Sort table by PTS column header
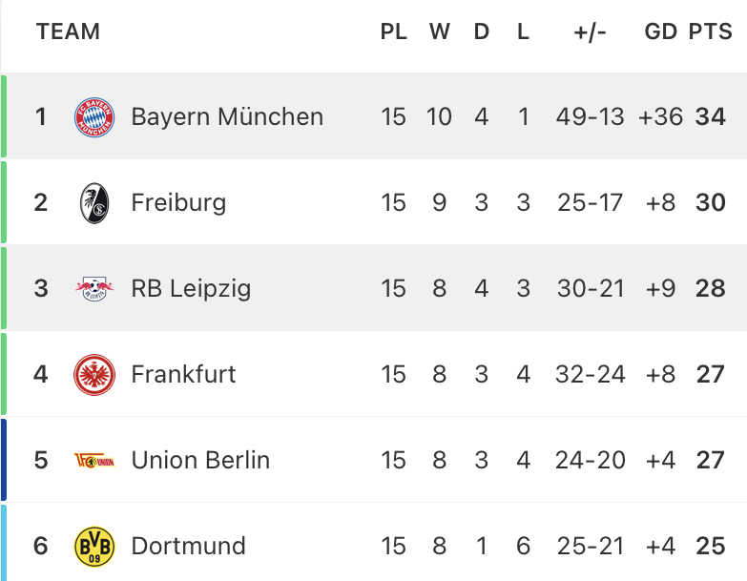 pos(711,31)
